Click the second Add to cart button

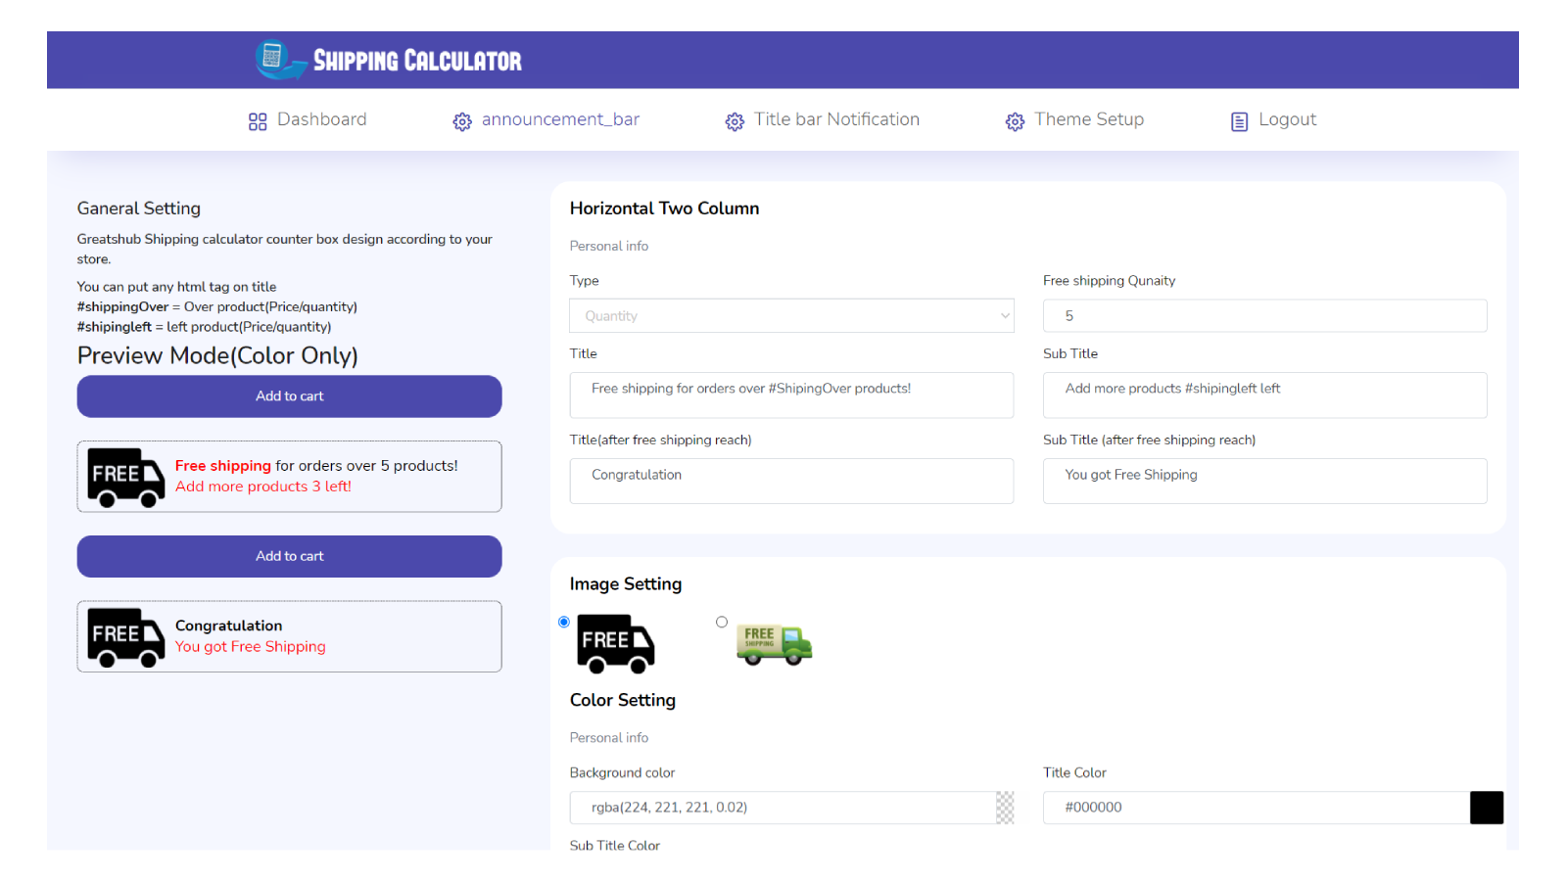(290, 556)
